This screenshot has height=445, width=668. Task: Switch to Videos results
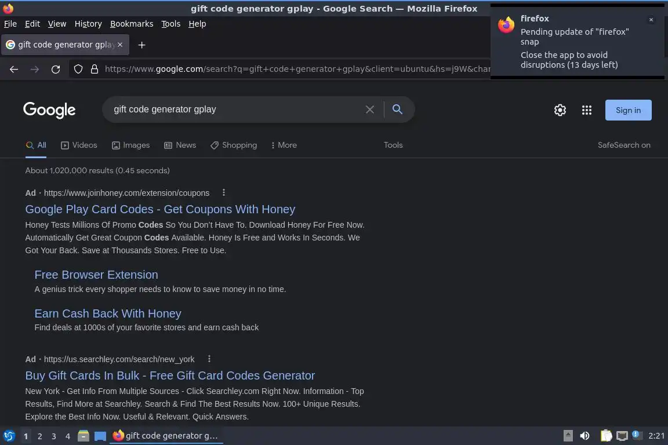(x=79, y=145)
